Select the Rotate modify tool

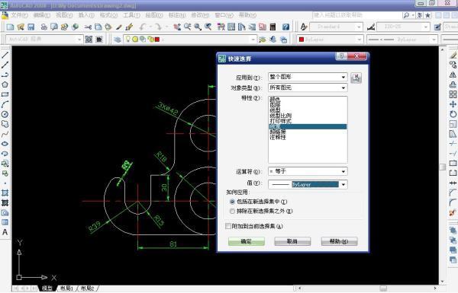pyautogui.click(x=453, y=114)
